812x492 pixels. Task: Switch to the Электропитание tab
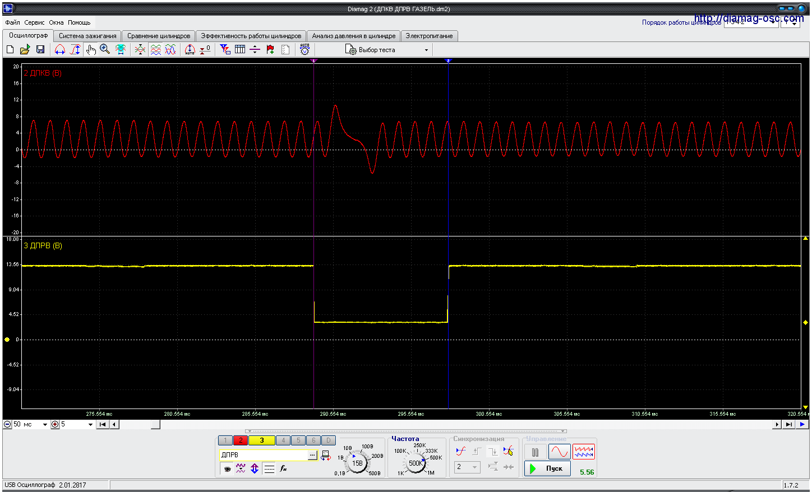click(x=429, y=36)
